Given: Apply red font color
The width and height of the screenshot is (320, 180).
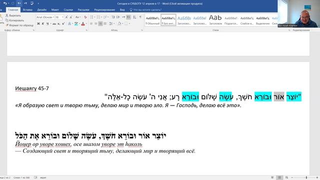Looking at the screenshot, I should (83, 23).
